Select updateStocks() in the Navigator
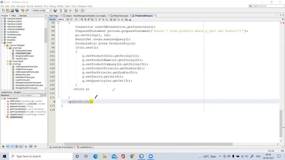 [16, 117]
